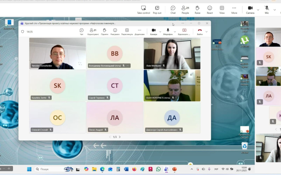Select Yaroslav Doroshenko's video tile
Screen dimensions: 281x175
tap(57, 53)
